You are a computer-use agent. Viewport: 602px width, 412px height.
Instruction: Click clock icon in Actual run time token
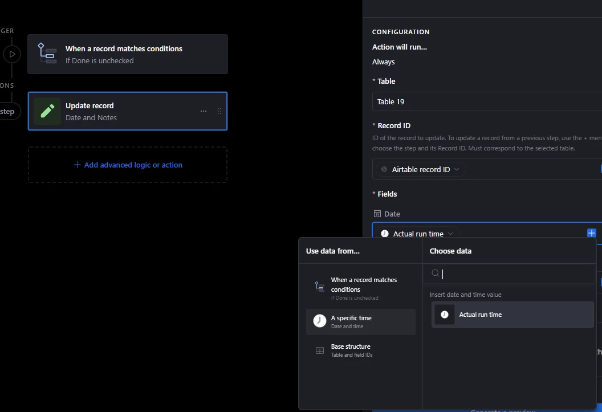[385, 234]
